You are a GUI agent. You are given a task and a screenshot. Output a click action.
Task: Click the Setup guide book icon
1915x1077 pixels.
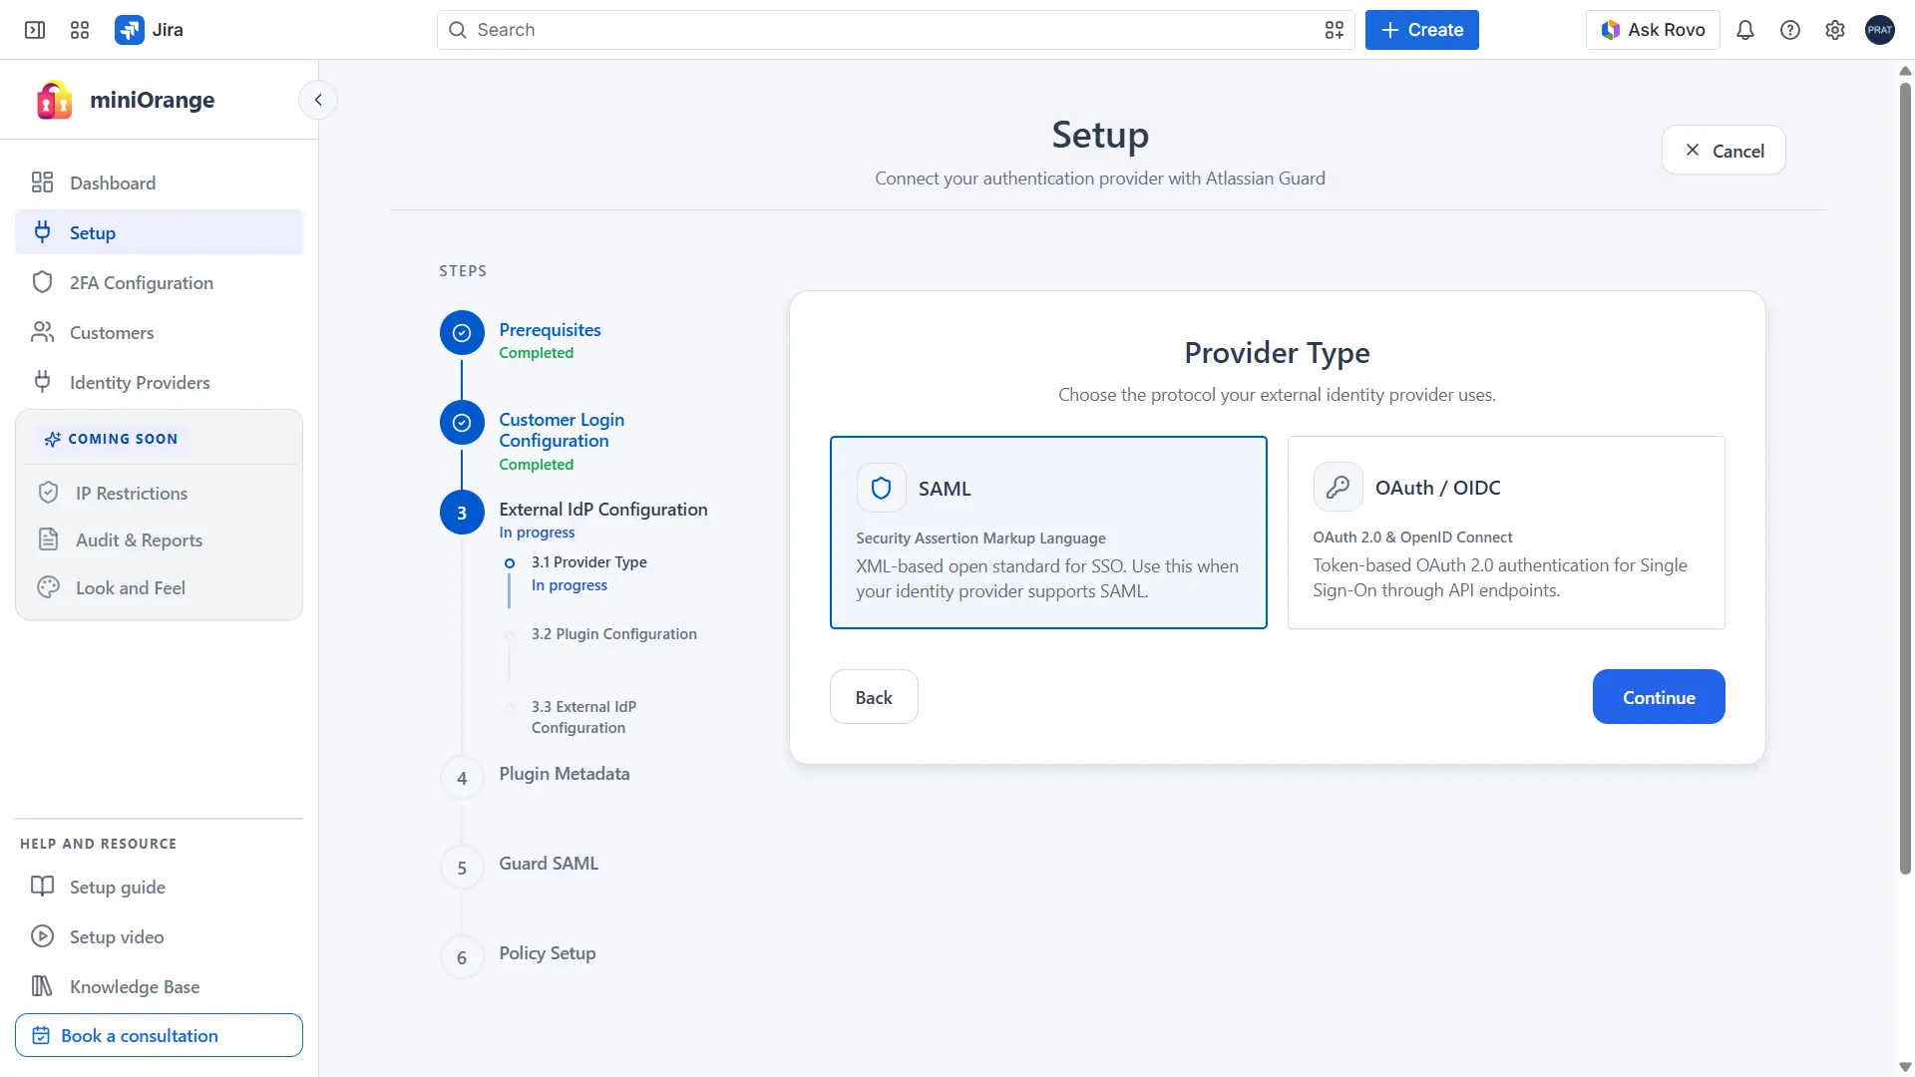(x=42, y=887)
